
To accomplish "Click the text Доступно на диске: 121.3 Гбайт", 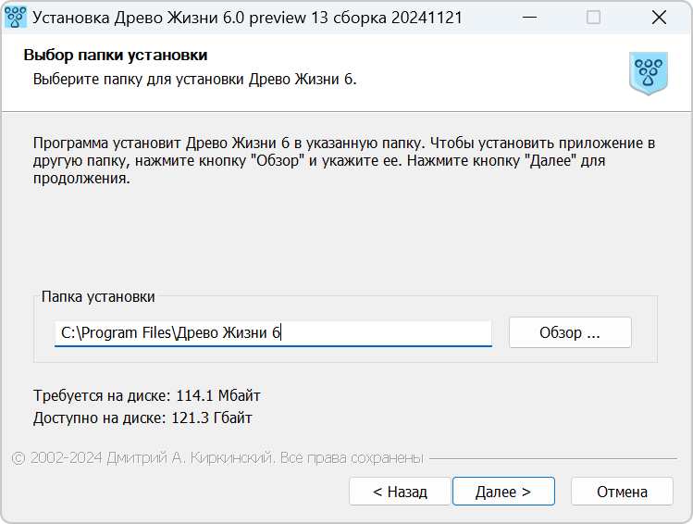I will (x=142, y=418).
